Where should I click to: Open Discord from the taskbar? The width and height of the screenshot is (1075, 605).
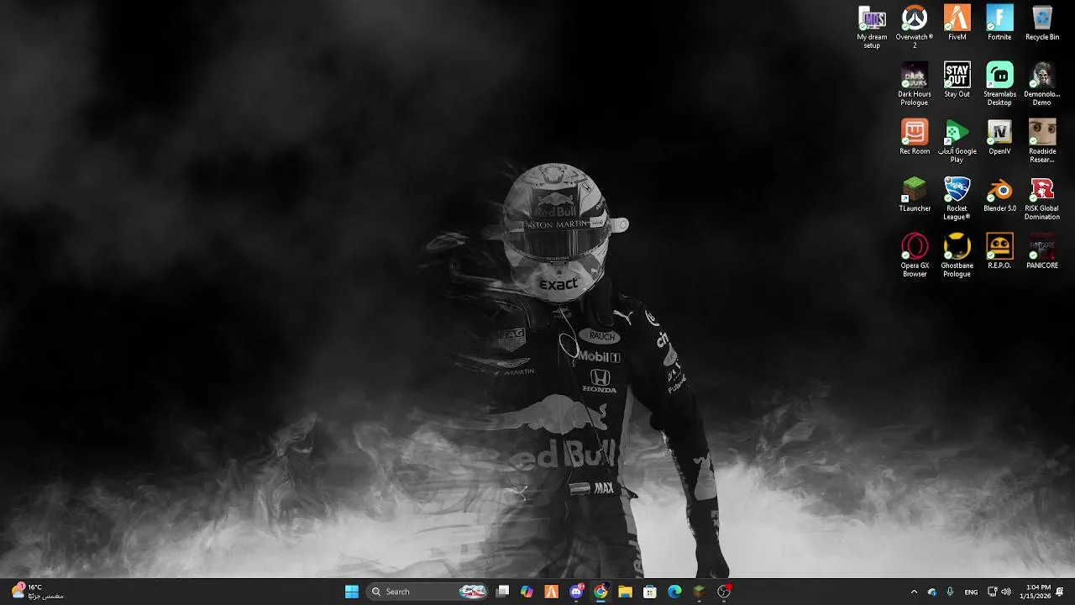click(x=576, y=592)
